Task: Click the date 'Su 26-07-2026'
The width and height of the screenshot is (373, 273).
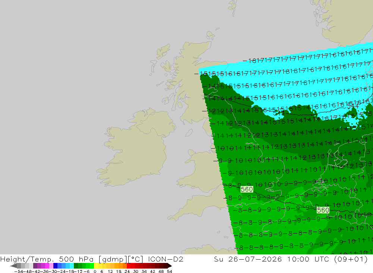Action: tap(248, 259)
